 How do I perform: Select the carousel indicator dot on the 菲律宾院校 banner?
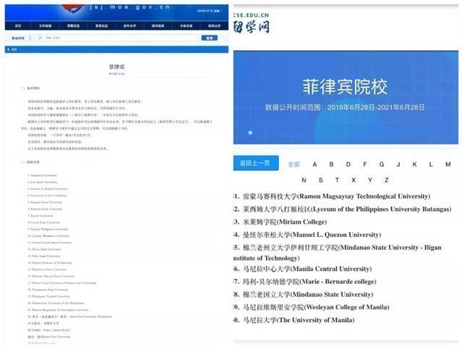[x=250, y=133]
